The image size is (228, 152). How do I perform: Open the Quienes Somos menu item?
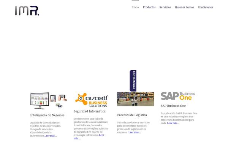pyautogui.click(x=184, y=7)
